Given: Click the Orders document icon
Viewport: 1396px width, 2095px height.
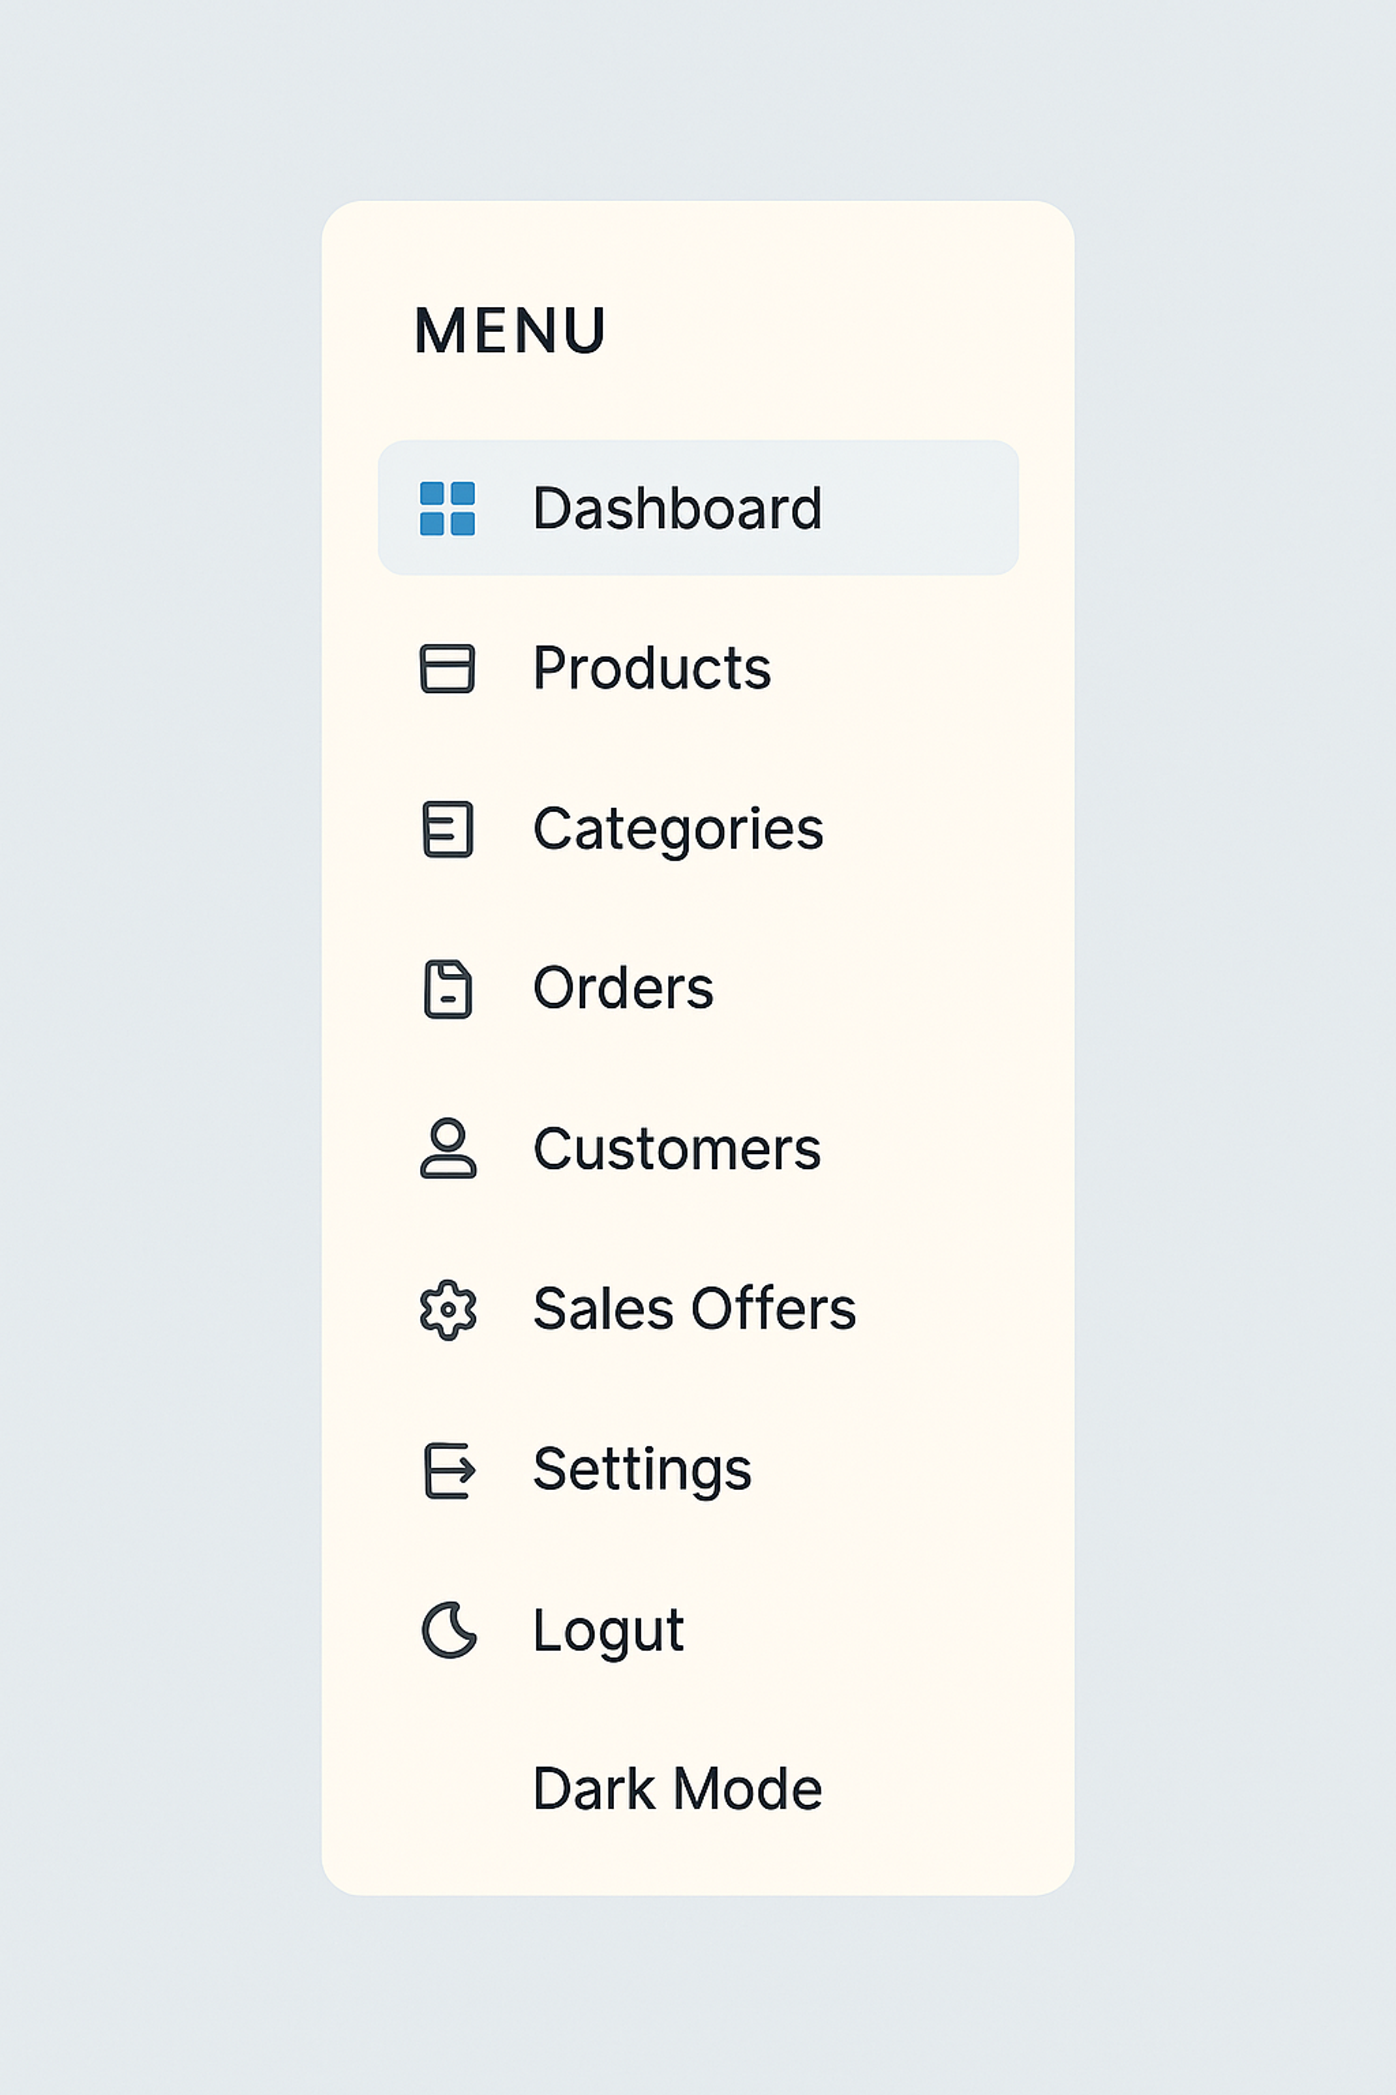Looking at the screenshot, I should [450, 989].
